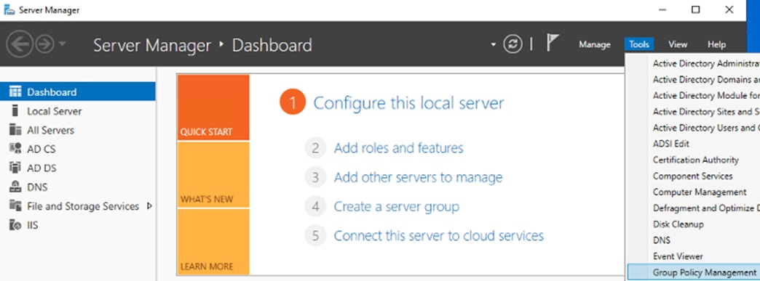The image size is (760, 281).
Task: Select AD CS in the navigation pane
Action: point(78,148)
